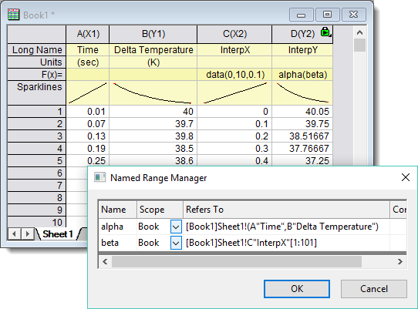This screenshot has height=309, width=418.
Task: Click formula cell 'alpha(beta)'
Action: (x=302, y=75)
